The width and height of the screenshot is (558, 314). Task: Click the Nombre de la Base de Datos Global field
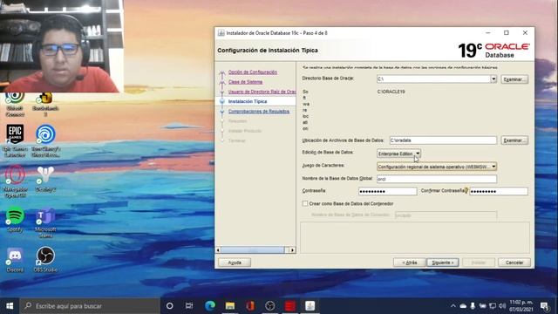click(437, 179)
